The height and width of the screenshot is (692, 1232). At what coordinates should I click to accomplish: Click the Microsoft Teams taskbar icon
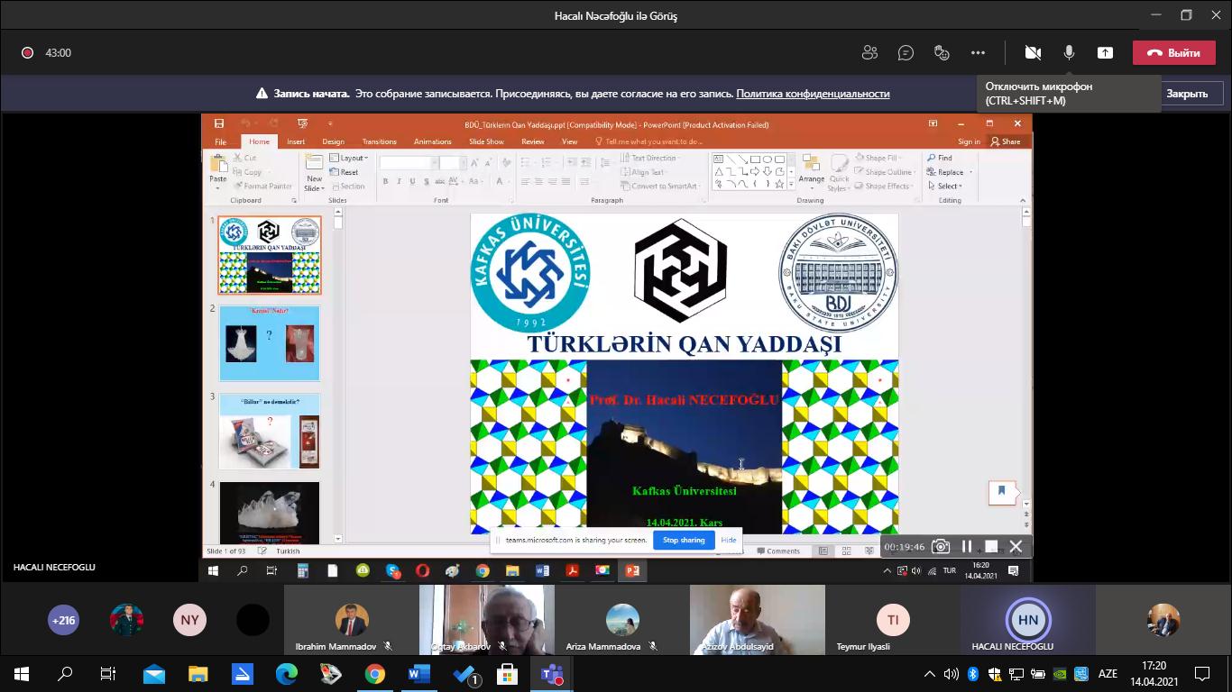(551, 674)
